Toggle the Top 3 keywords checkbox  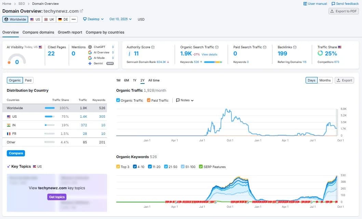[118, 167]
